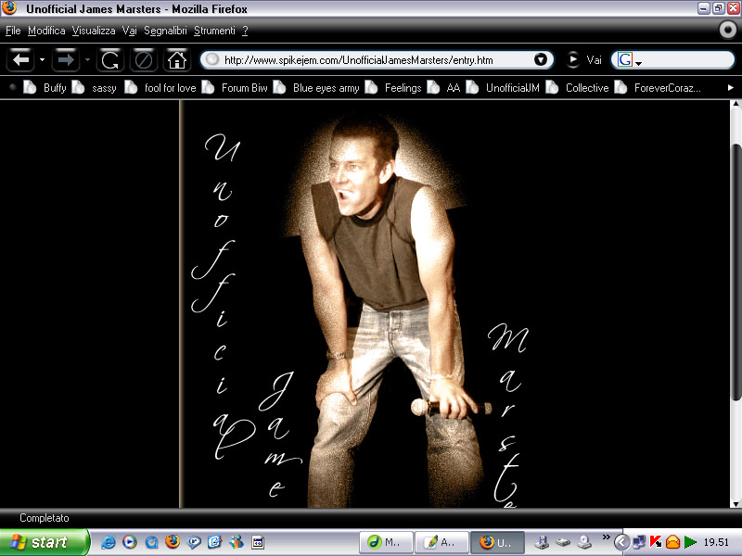This screenshot has height=556, width=742.
Task: Click the Google search input box
Action: click(x=687, y=60)
